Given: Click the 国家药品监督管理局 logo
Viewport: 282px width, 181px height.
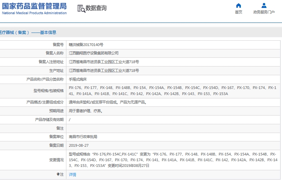Looking at the screenshot, I should coord(34,8).
